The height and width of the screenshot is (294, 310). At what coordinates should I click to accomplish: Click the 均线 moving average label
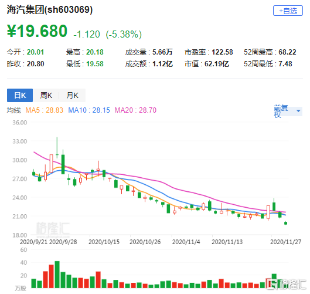tap(13, 110)
